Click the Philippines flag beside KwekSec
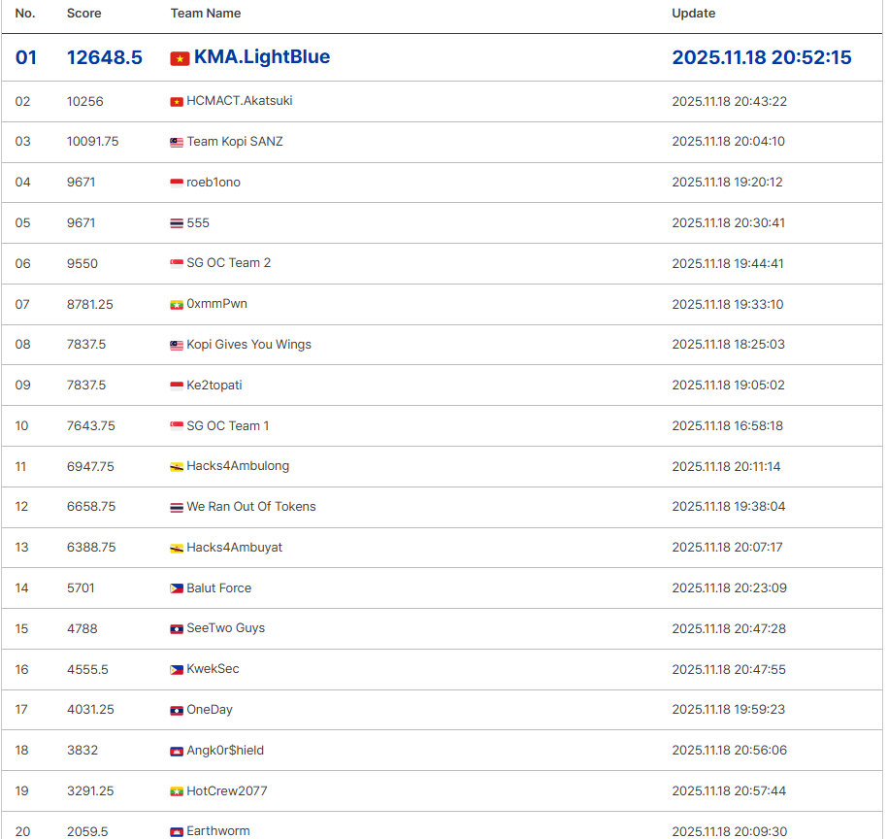 tap(177, 670)
